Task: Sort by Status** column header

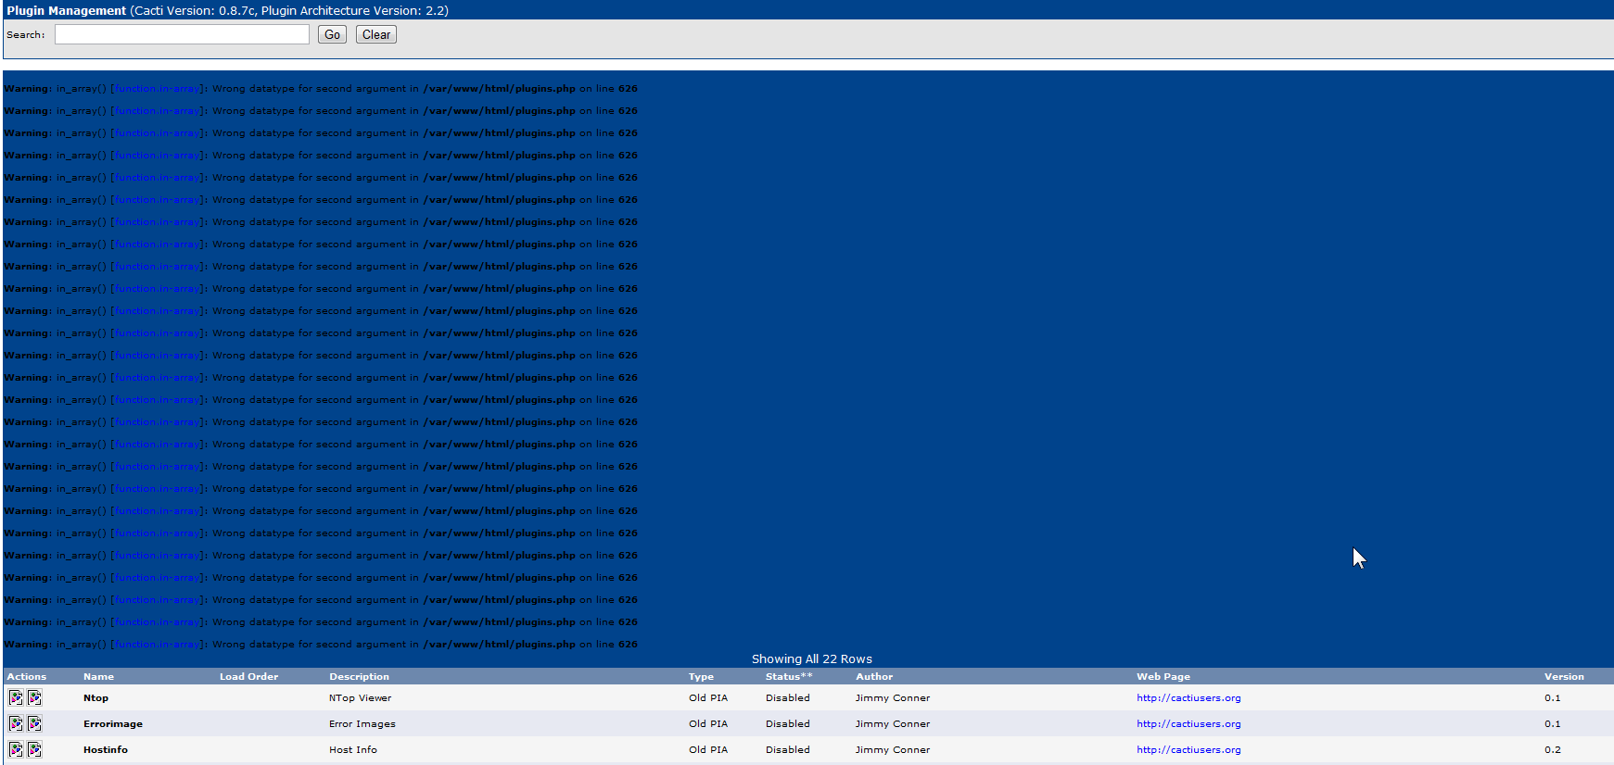Action: coord(789,677)
